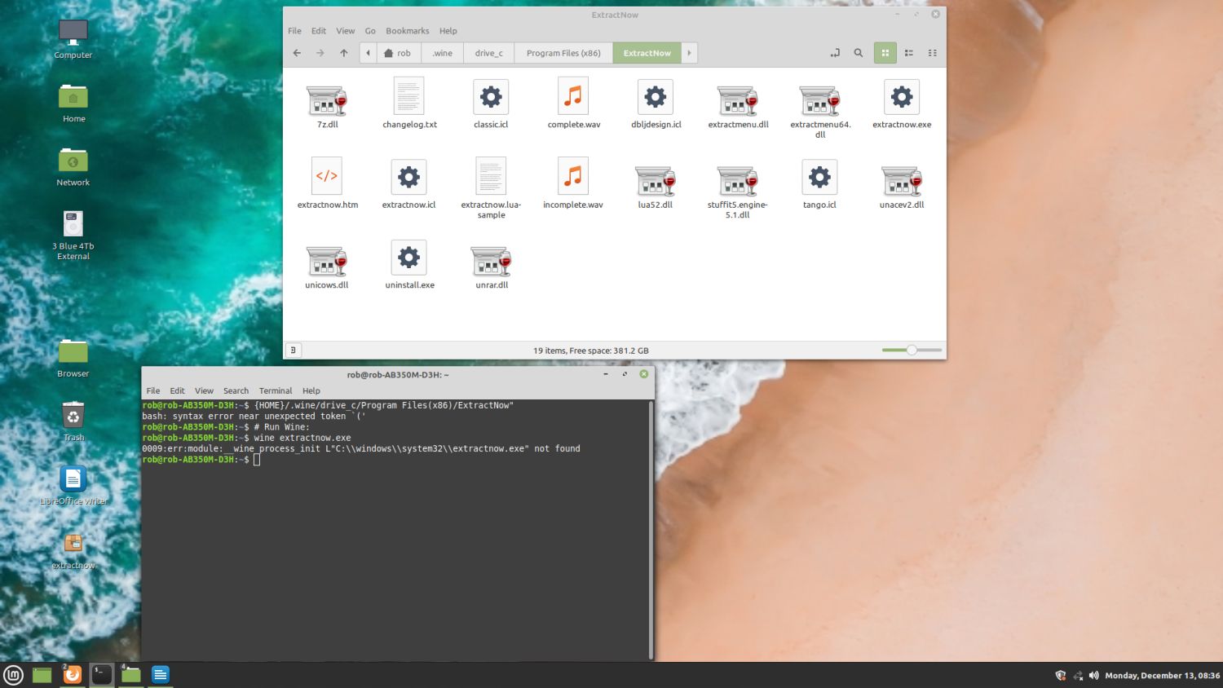
Task: Select the 7z.dll file icon
Action: 327,99
